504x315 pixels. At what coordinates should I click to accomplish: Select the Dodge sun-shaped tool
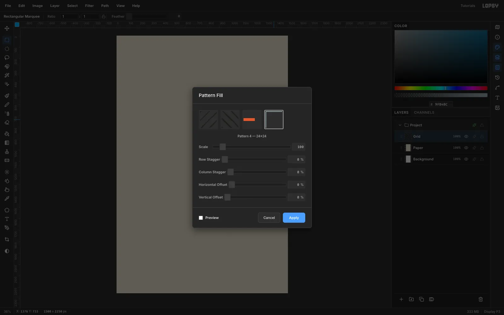point(7,172)
